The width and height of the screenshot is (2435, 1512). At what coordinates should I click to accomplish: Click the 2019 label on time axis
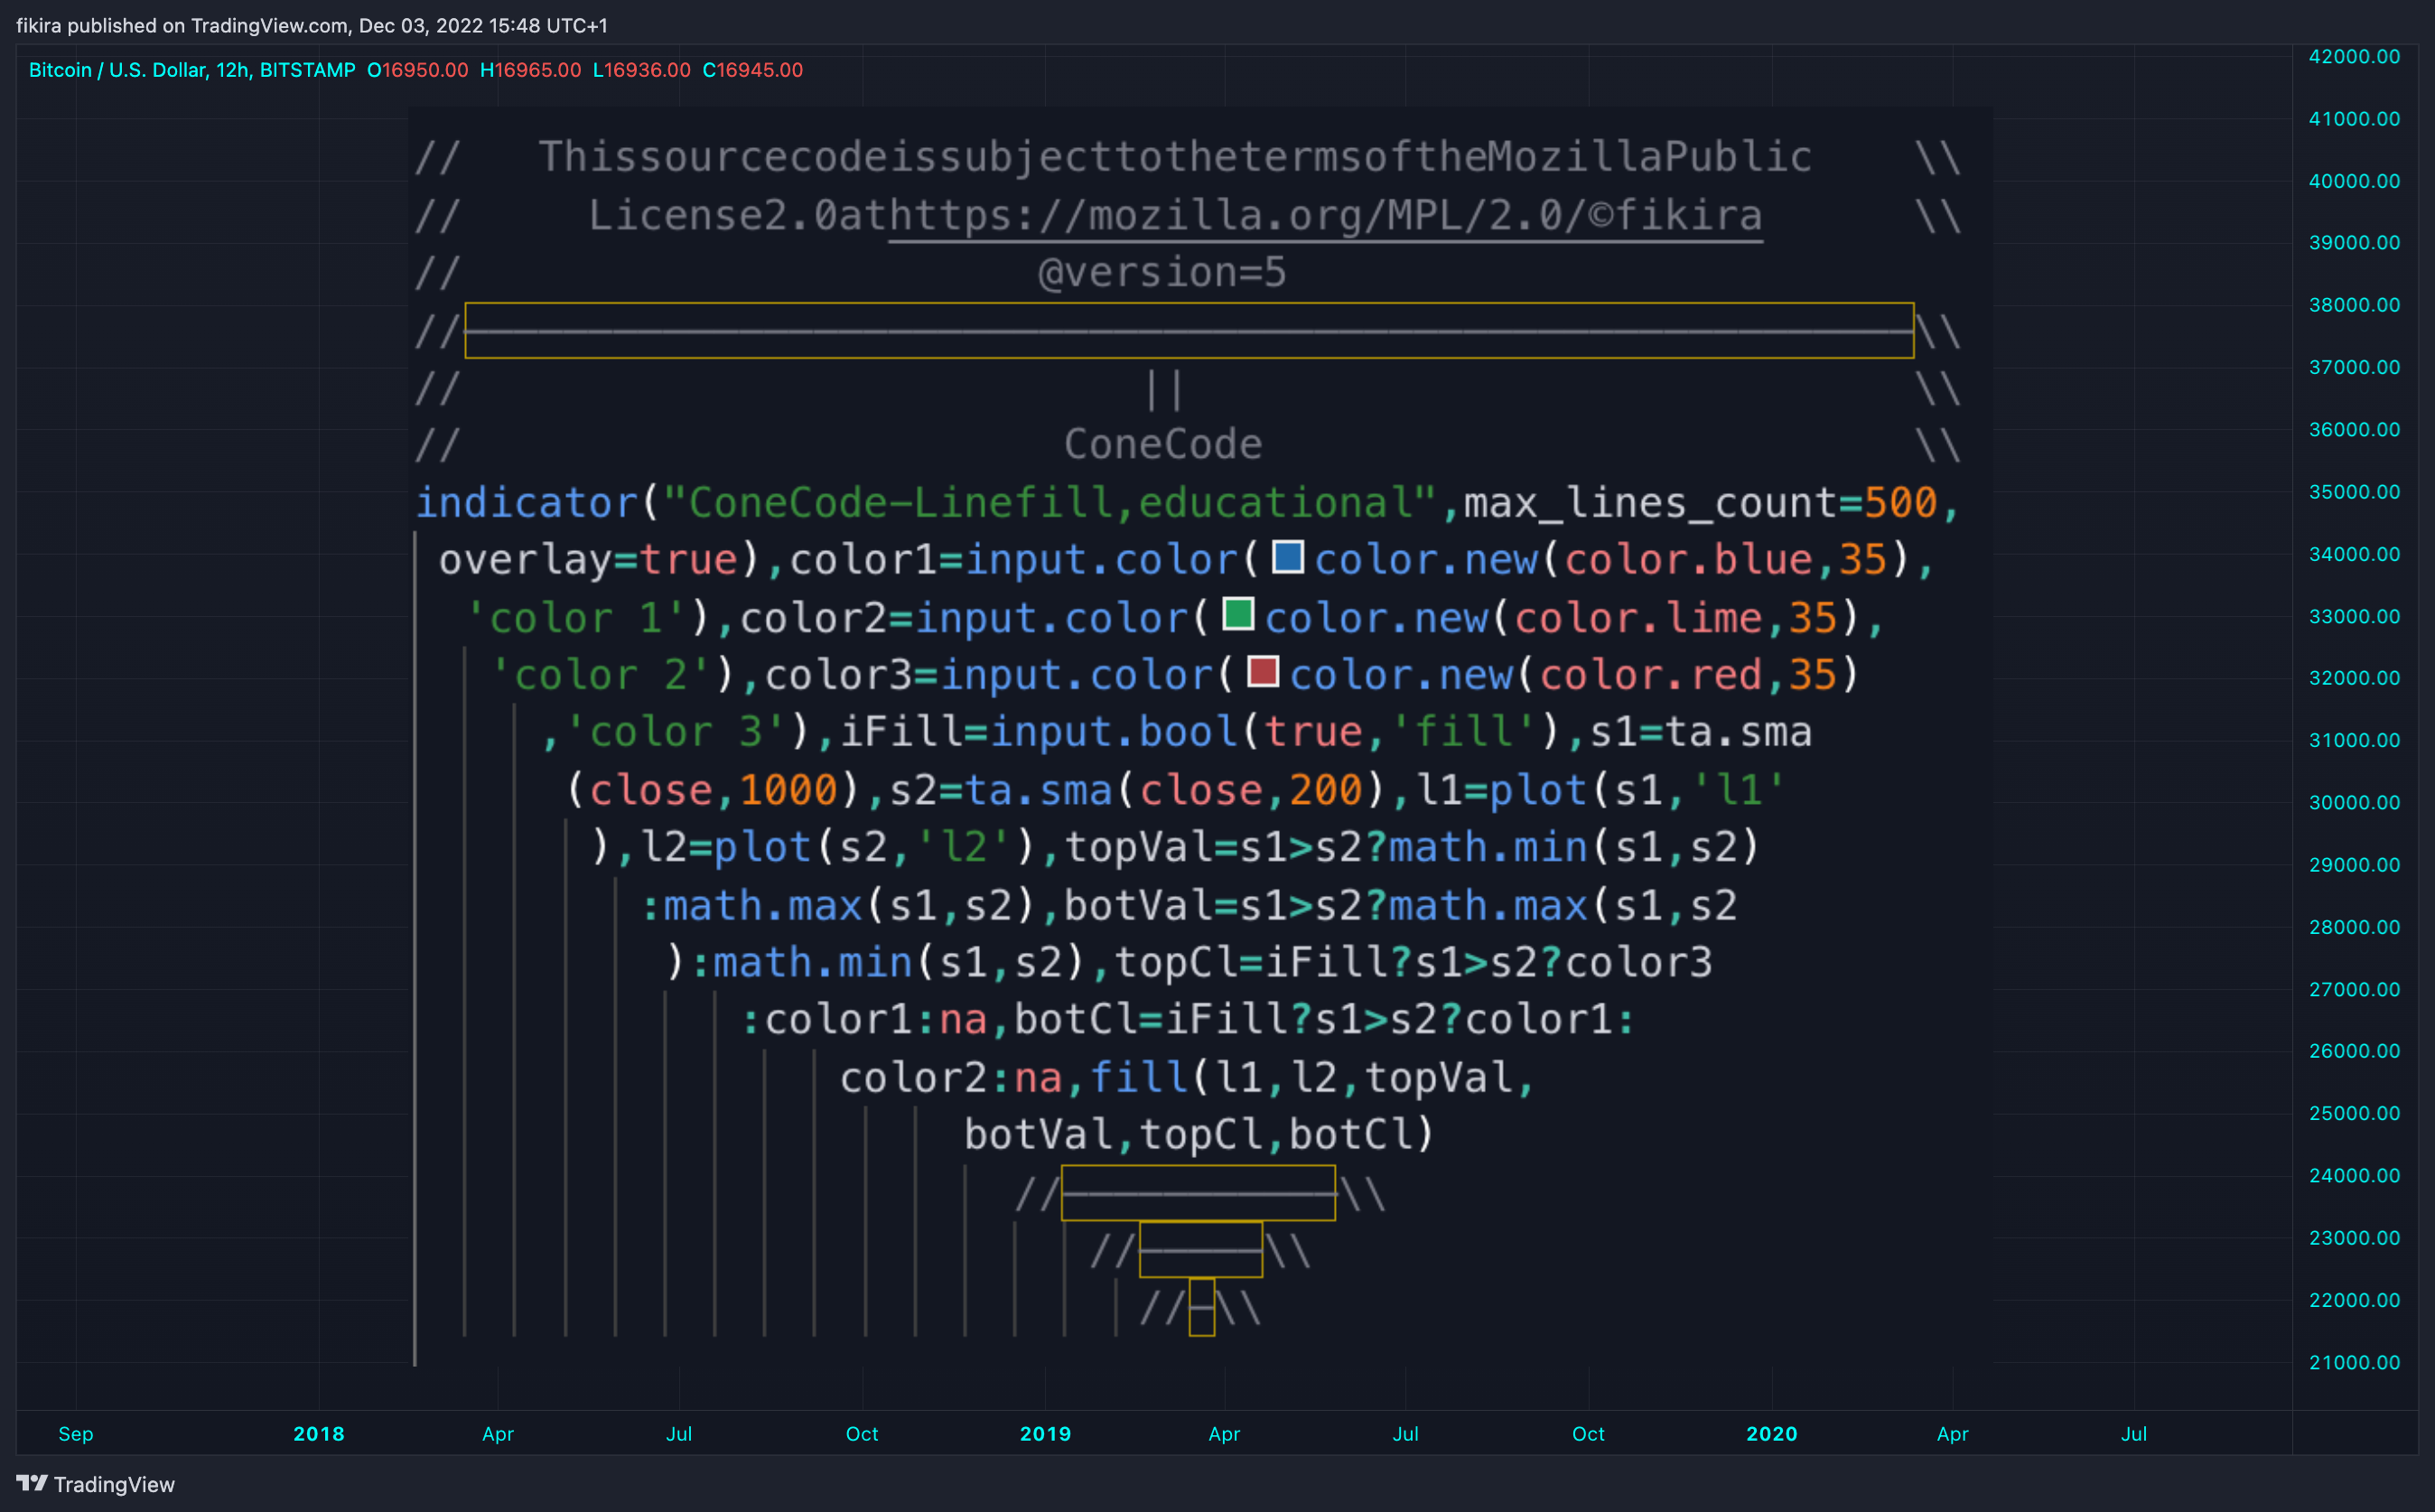1045,1434
